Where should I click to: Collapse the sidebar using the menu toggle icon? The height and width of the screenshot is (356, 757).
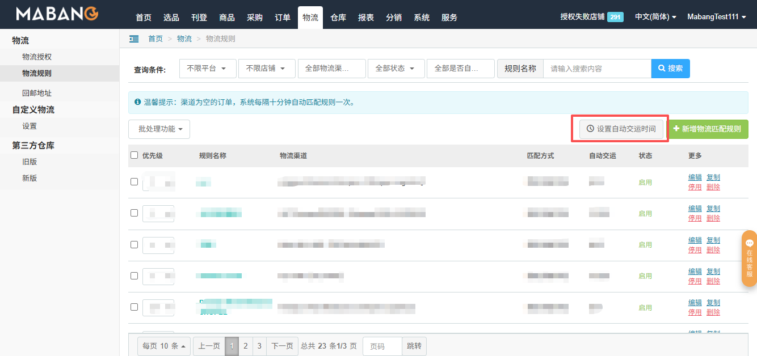(134, 39)
